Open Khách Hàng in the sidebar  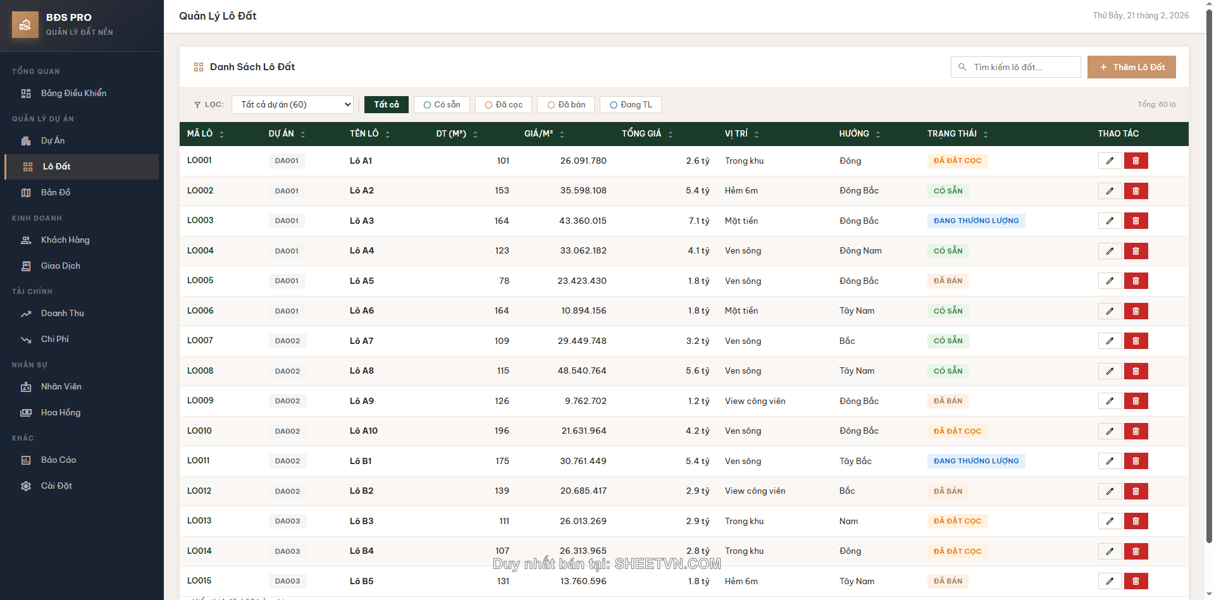click(65, 240)
